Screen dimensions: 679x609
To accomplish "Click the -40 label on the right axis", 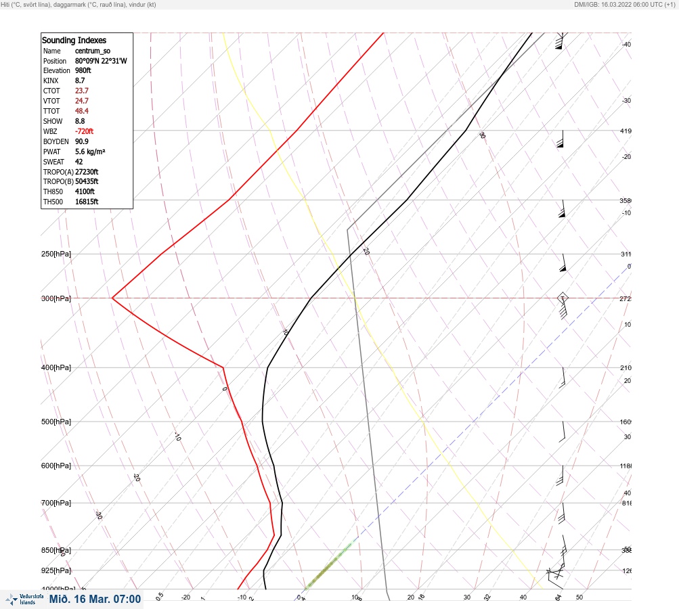I will click(627, 44).
